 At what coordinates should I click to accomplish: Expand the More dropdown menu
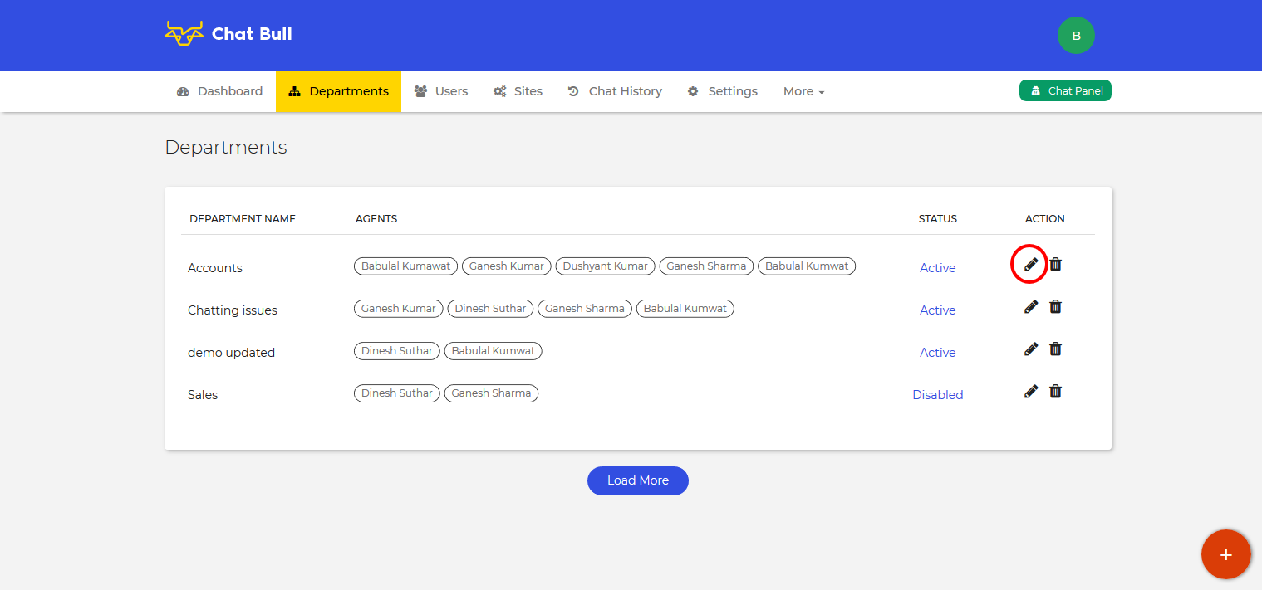pos(803,91)
